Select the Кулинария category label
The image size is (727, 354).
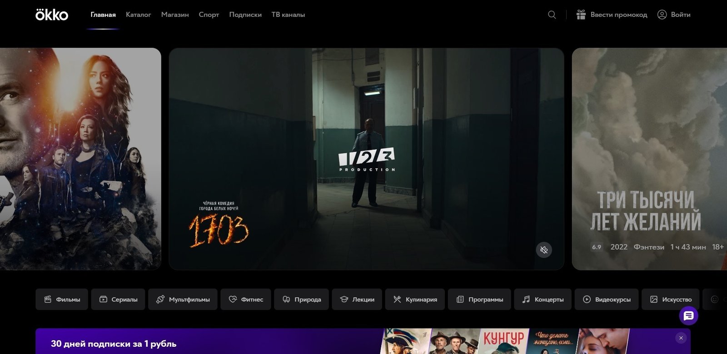[421, 299]
